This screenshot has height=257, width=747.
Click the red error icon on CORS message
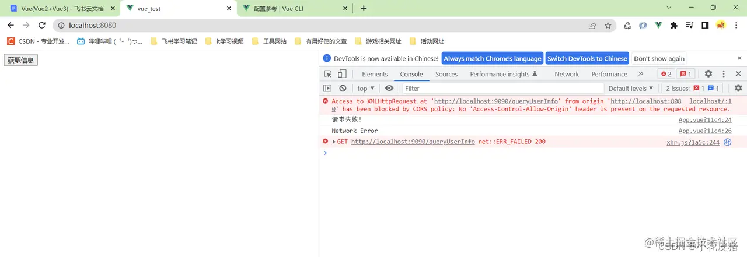pyautogui.click(x=326, y=101)
